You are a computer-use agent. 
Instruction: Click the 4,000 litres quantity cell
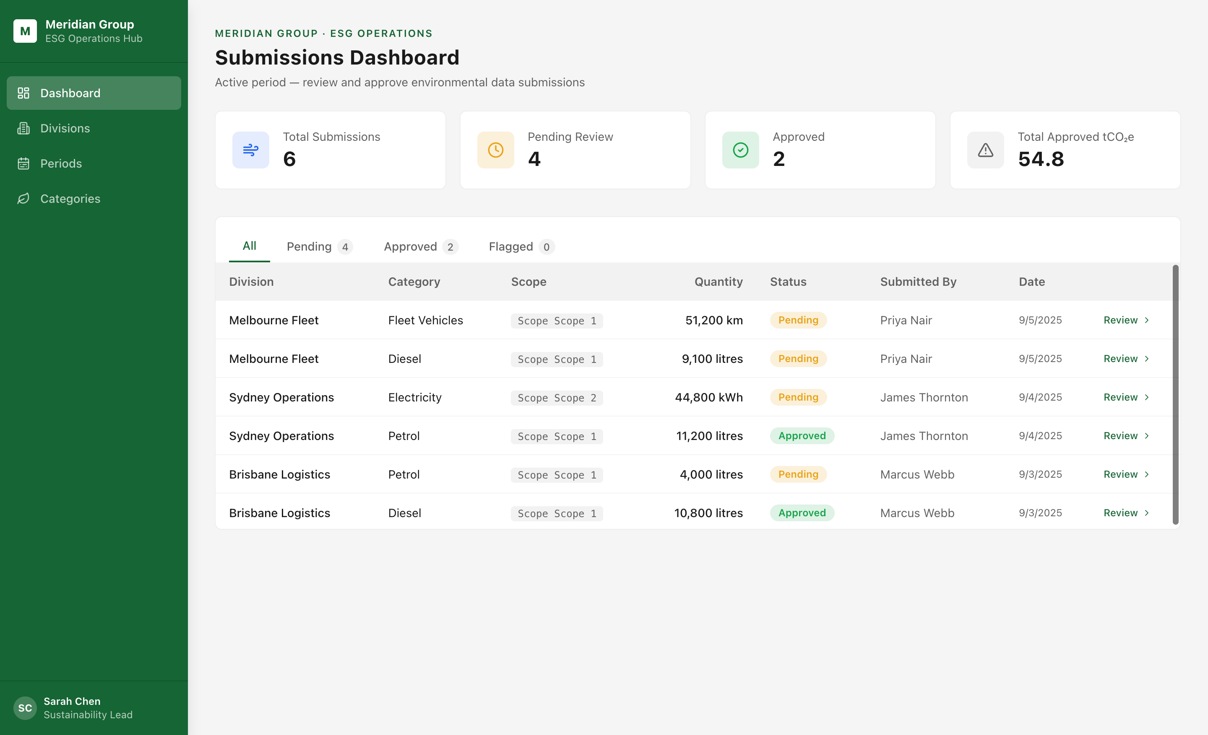pyautogui.click(x=711, y=474)
